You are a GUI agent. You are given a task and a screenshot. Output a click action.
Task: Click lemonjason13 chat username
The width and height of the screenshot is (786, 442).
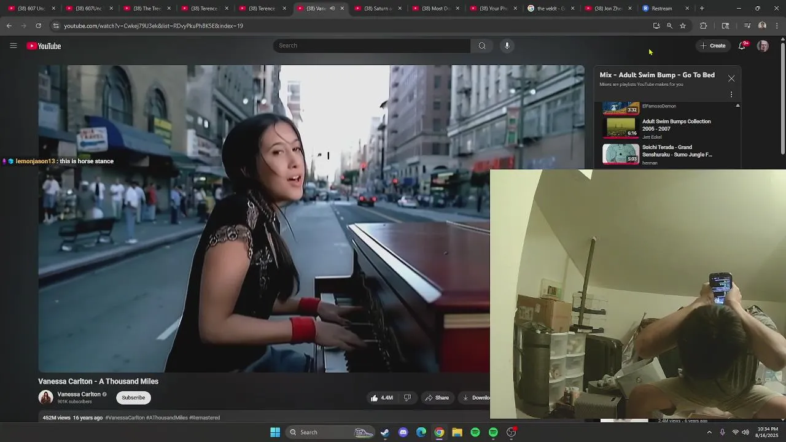[35, 161]
